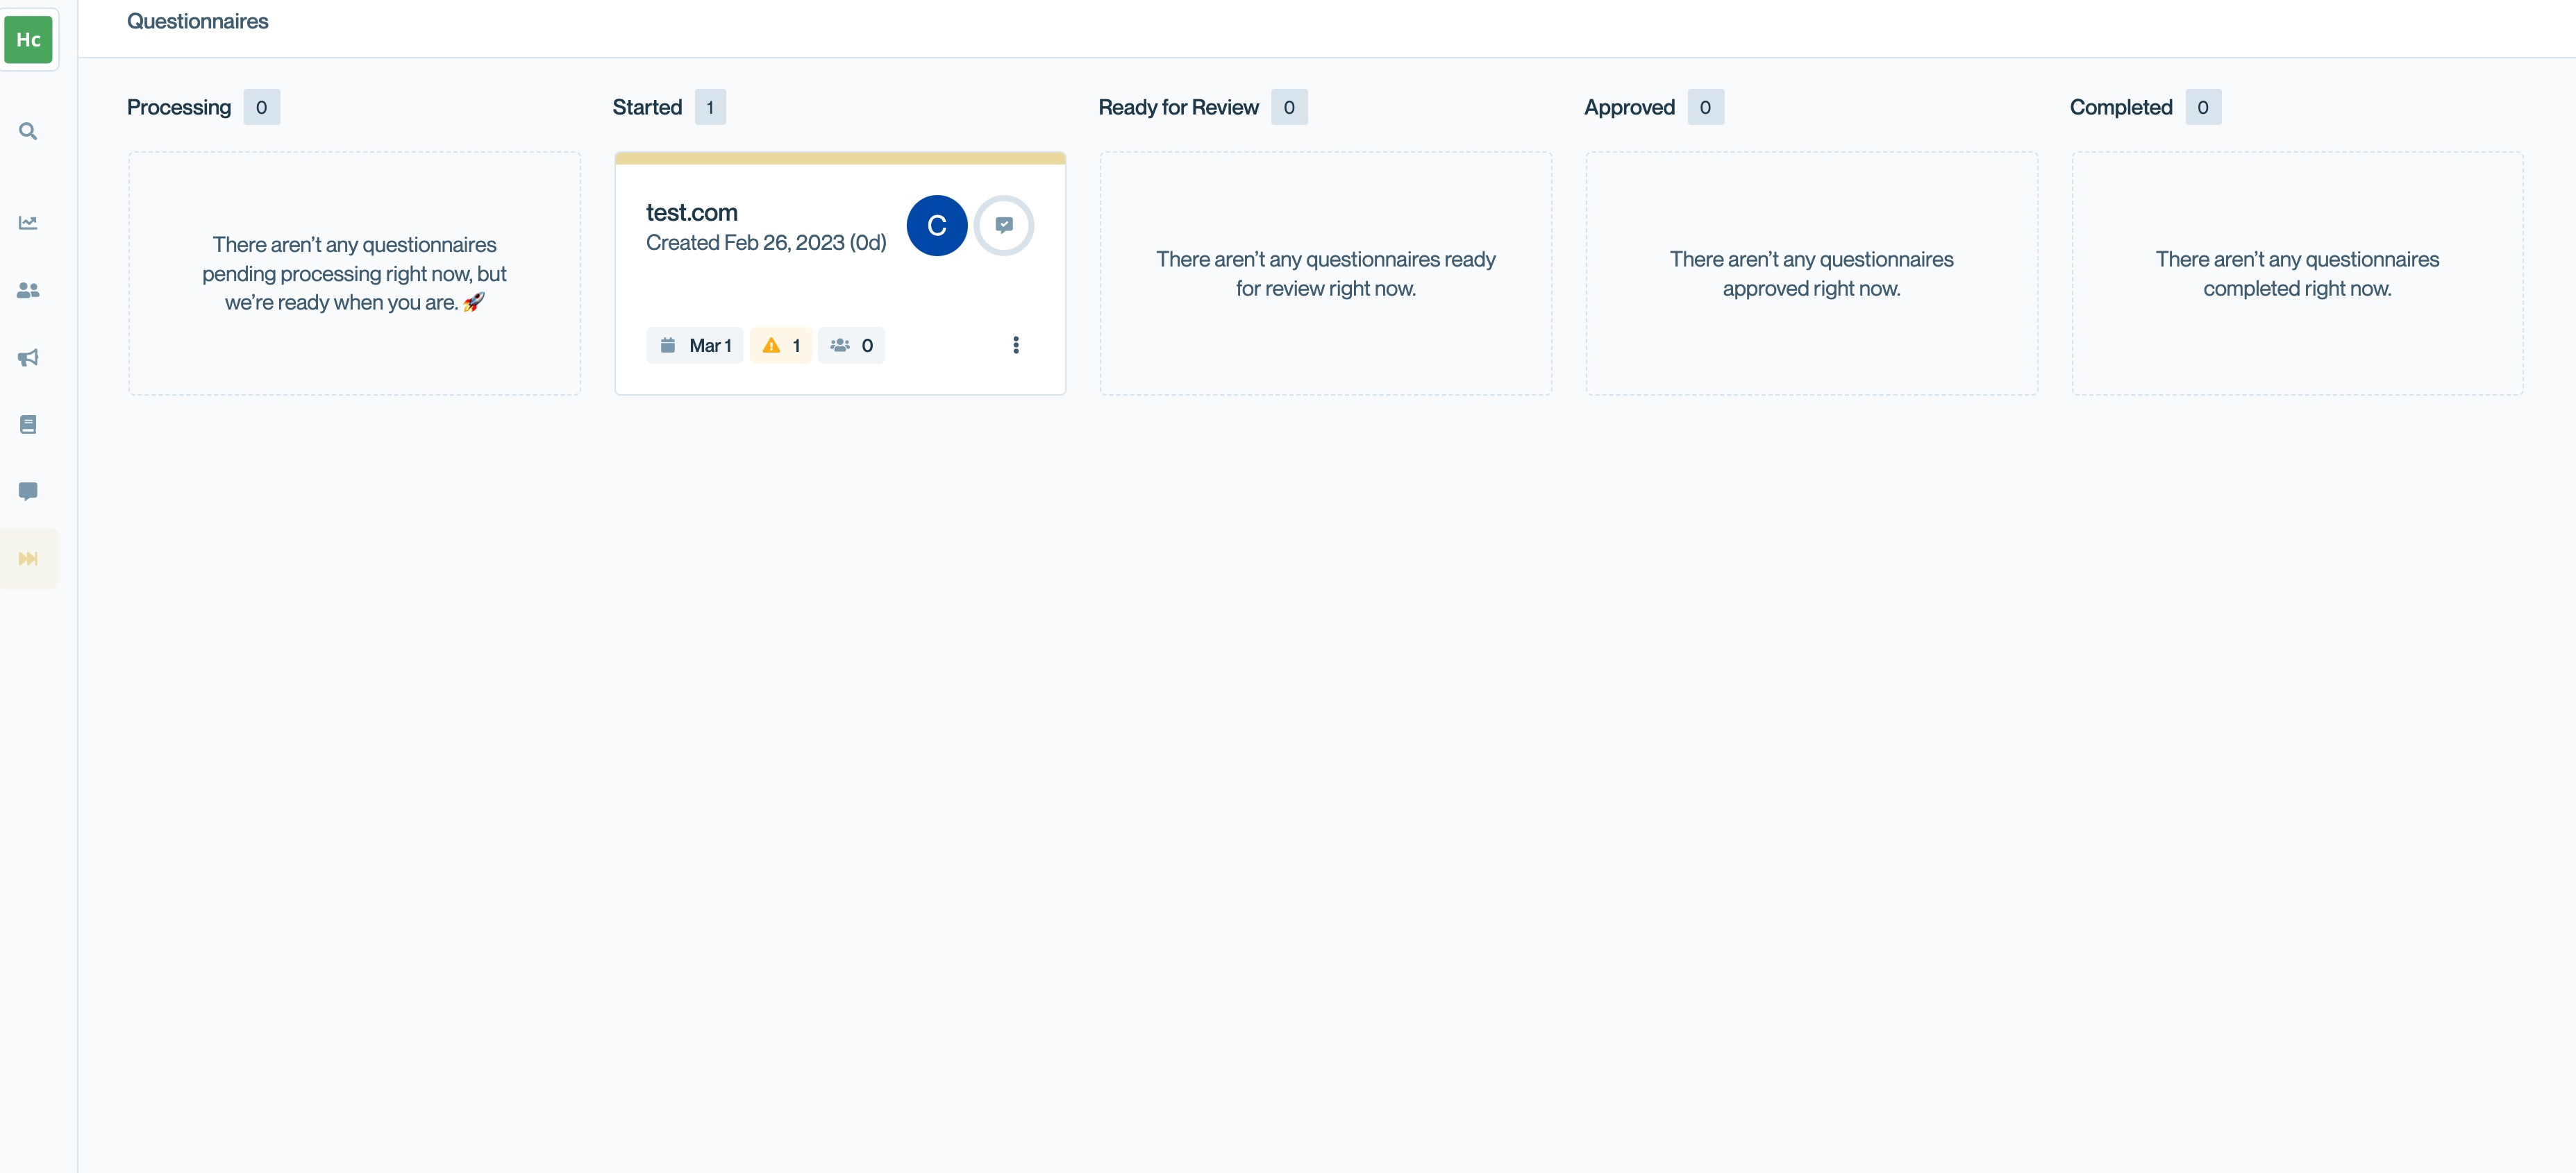Open the test.com questionnaire title
Screen dimensions: 2576x1173
(x=691, y=212)
